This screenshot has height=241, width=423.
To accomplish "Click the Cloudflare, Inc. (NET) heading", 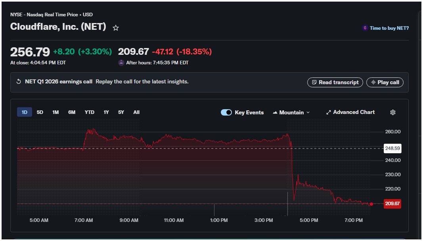I will (58, 27).
